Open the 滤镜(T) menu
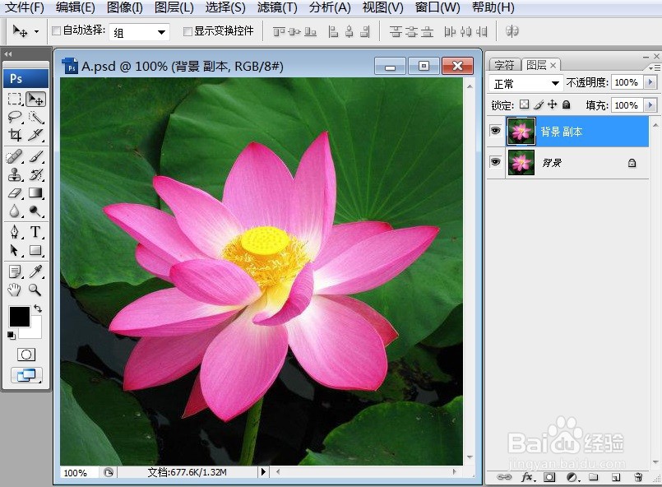This screenshot has width=662, height=487. [277, 7]
